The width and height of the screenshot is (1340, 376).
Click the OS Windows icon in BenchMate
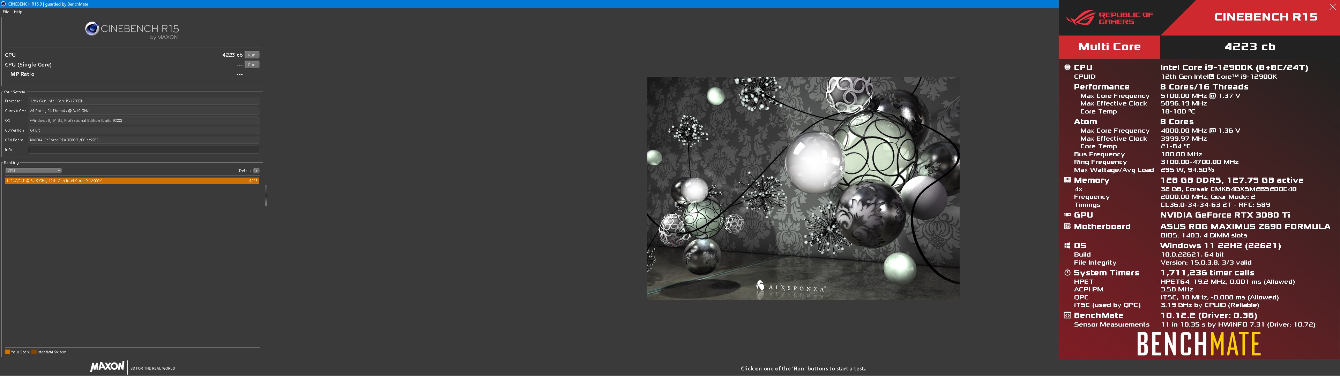click(1067, 246)
